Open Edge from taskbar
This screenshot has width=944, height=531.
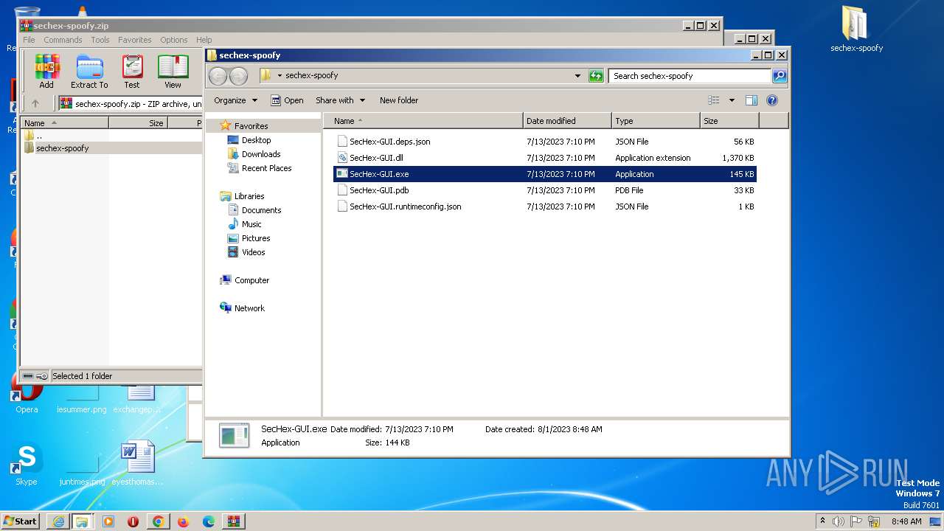[209, 521]
